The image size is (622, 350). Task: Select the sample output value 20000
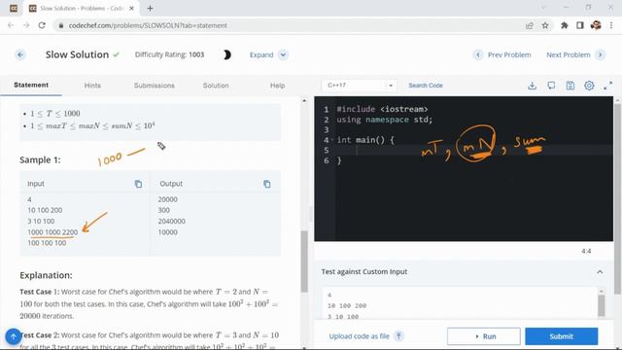pos(168,199)
